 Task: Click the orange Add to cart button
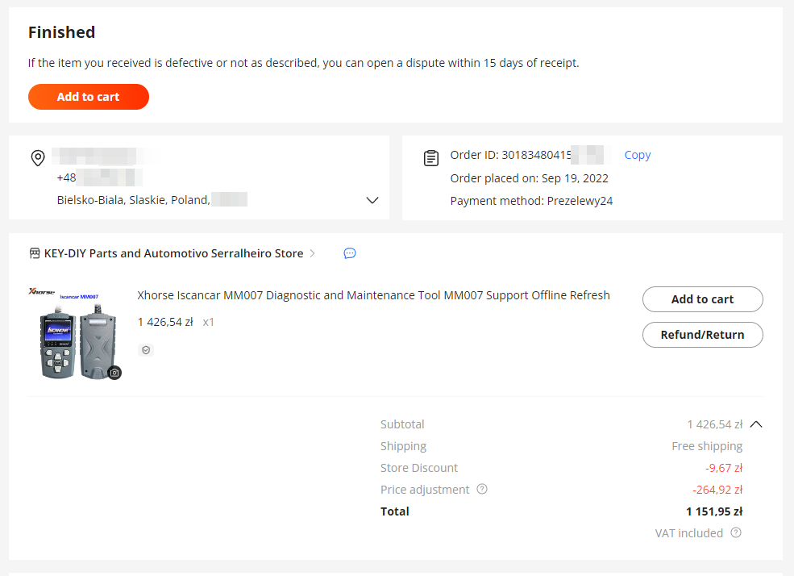point(89,97)
